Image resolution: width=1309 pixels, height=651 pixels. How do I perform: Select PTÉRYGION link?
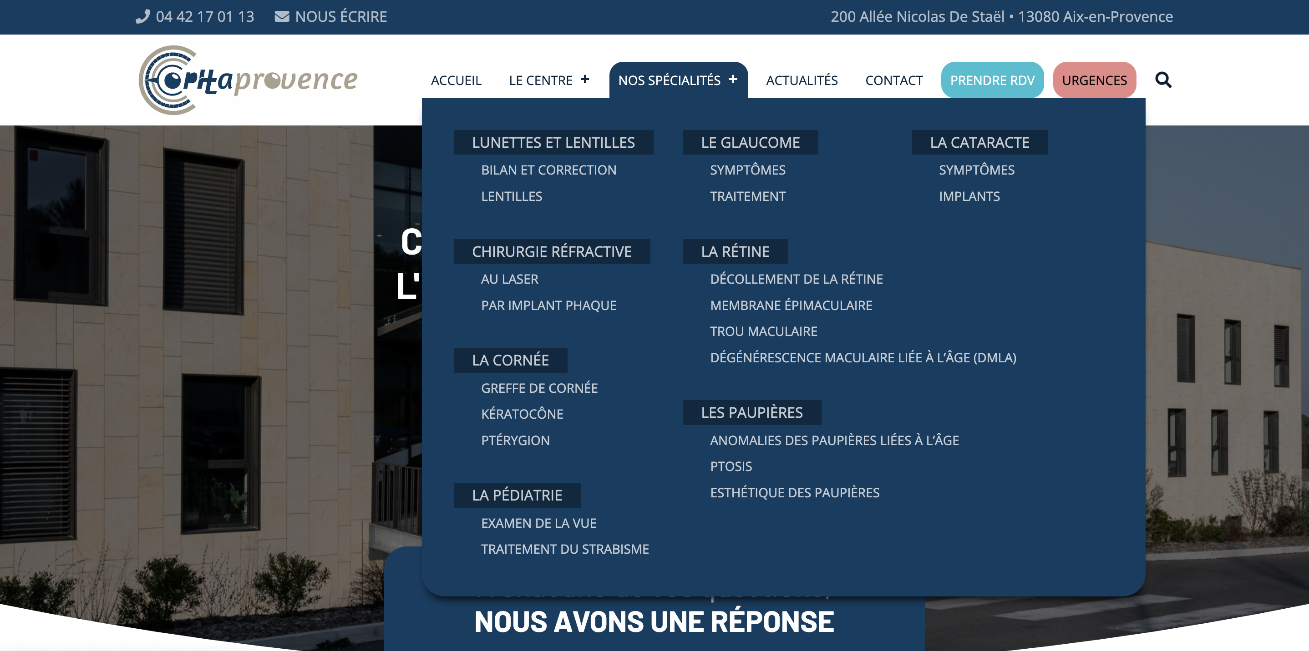click(x=515, y=441)
